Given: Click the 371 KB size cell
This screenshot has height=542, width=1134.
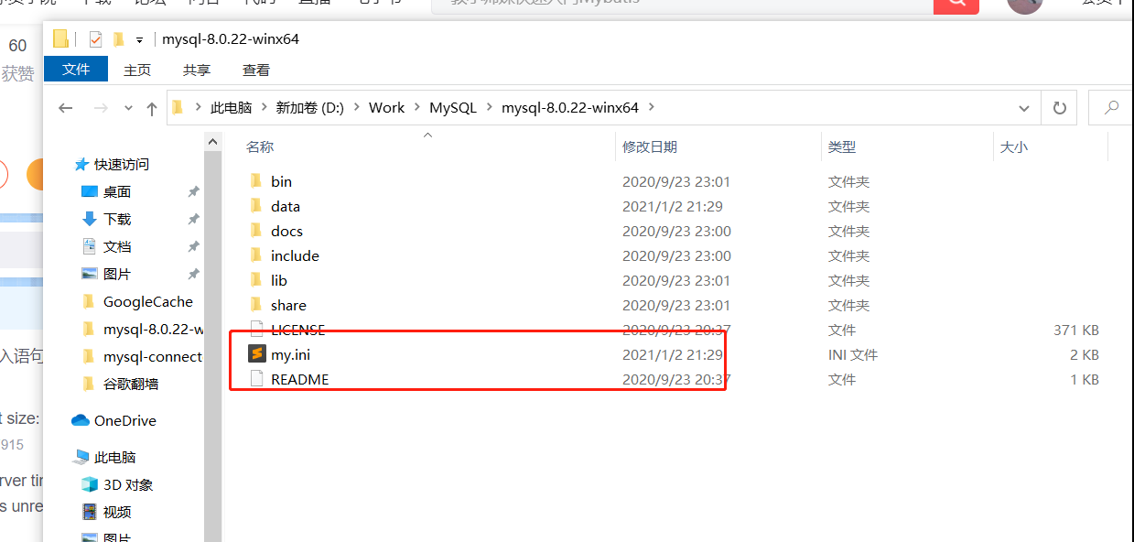Looking at the screenshot, I should pos(1076,330).
